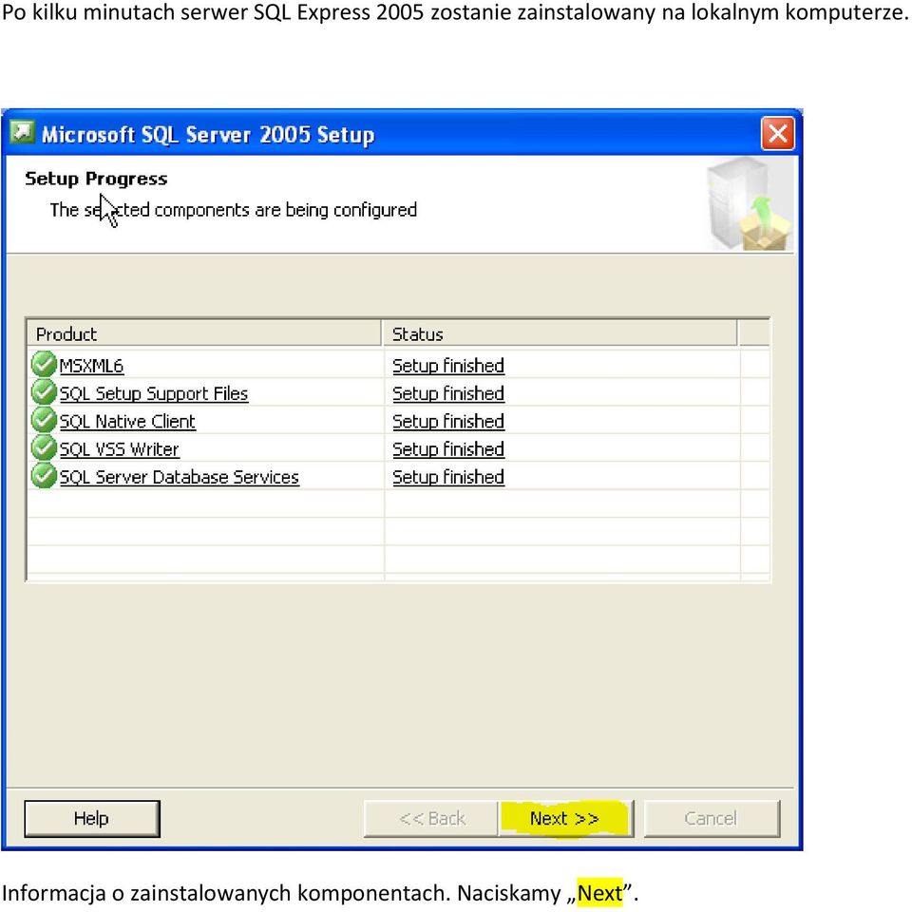Click the disabled Cancel button
The width and height of the screenshot is (912, 912).
[712, 818]
